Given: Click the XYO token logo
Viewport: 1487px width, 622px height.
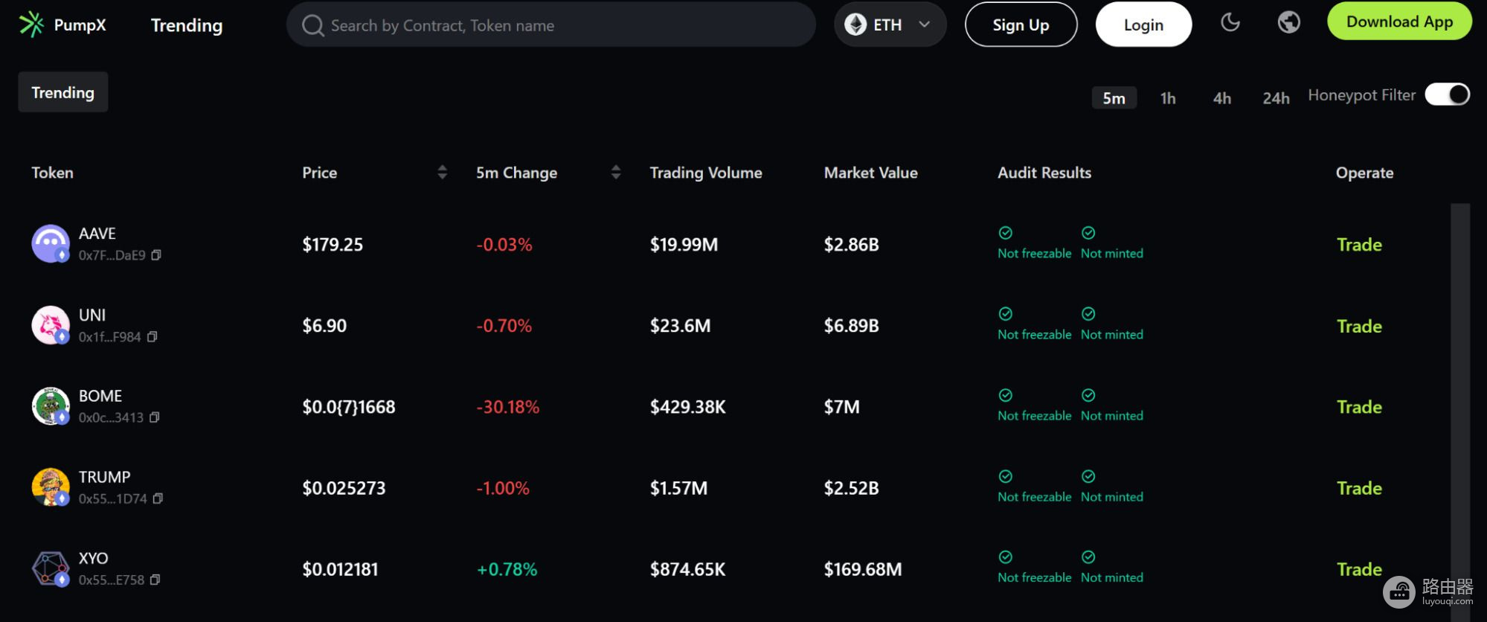Looking at the screenshot, I should 51,568.
